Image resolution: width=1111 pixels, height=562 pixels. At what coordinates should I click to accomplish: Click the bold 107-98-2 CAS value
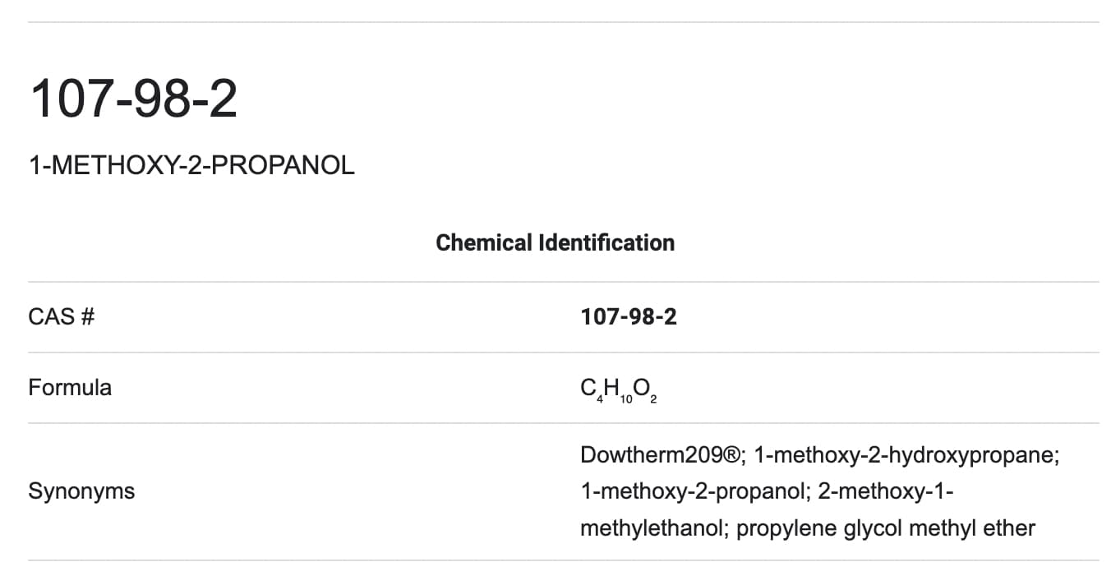click(x=629, y=316)
